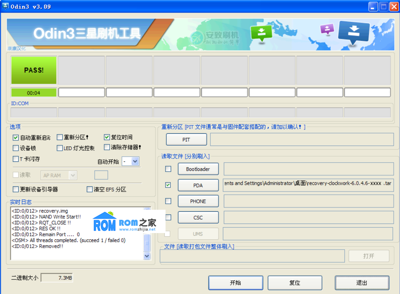Uncheck the PDA file checkbox

click(168, 185)
